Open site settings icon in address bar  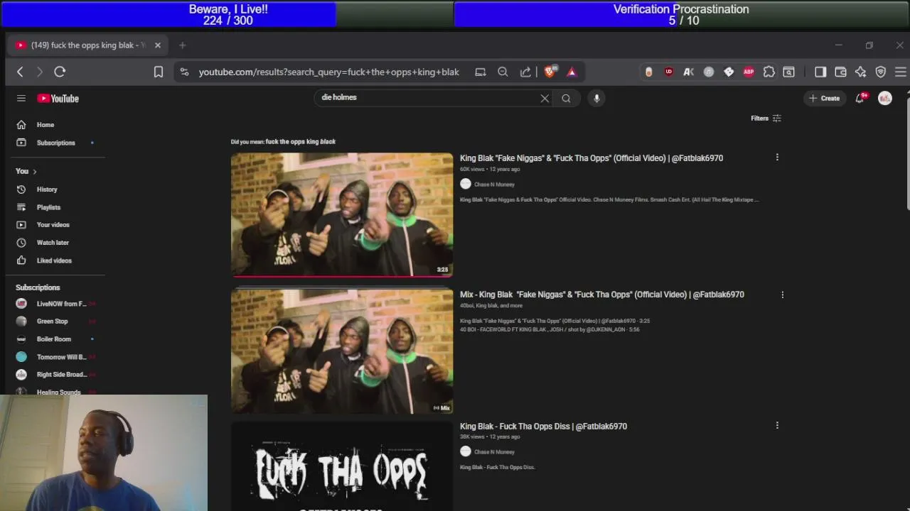185,72
